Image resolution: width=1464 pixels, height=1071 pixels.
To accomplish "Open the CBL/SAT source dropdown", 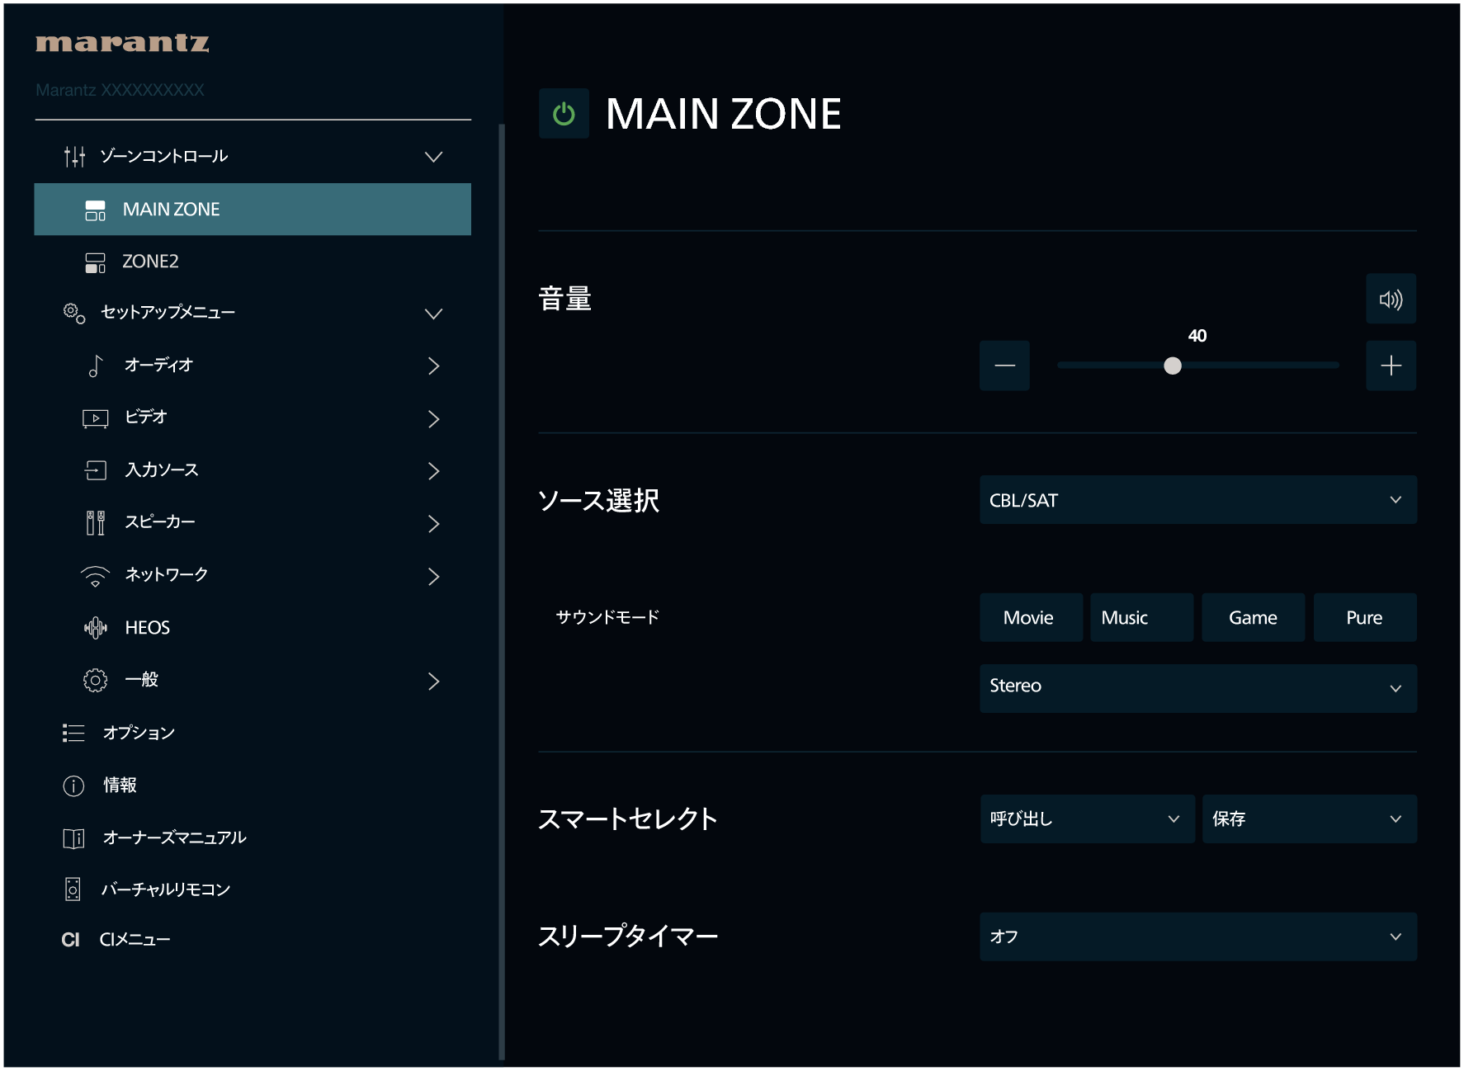I will click(x=1197, y=500).
